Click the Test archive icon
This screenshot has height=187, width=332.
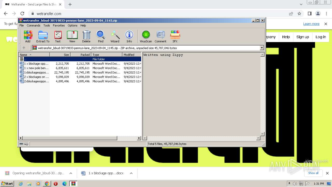click(x=58, y=36)
